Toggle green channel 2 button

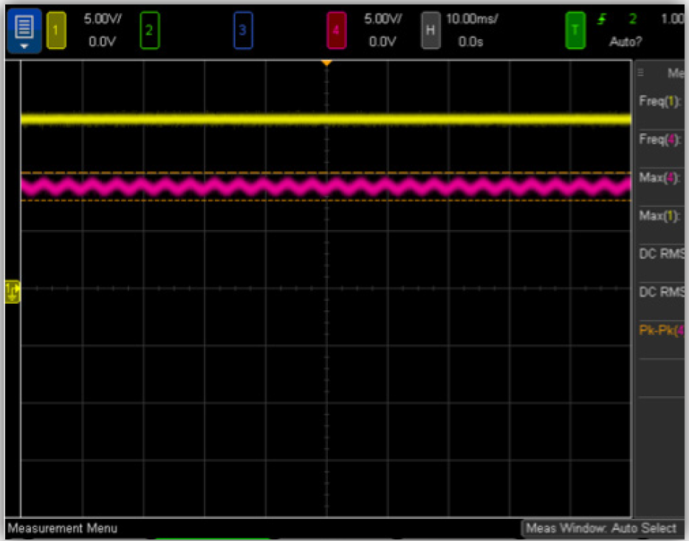(x=149, y=30)
